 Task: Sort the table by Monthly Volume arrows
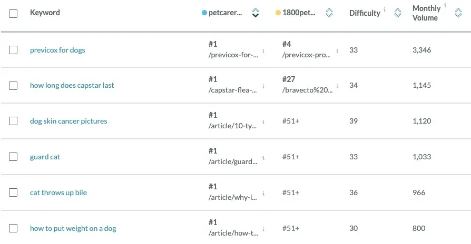tap(458, 13)
